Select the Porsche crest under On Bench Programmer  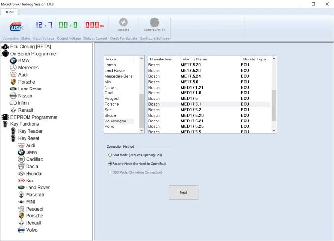tap(13, 82)
